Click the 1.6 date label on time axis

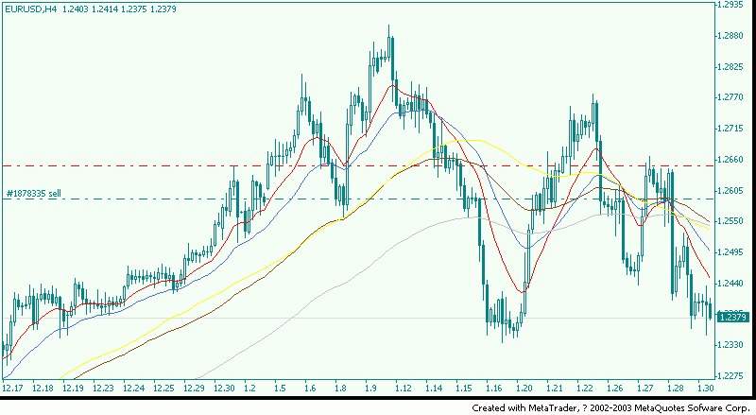tap(311, 388)
